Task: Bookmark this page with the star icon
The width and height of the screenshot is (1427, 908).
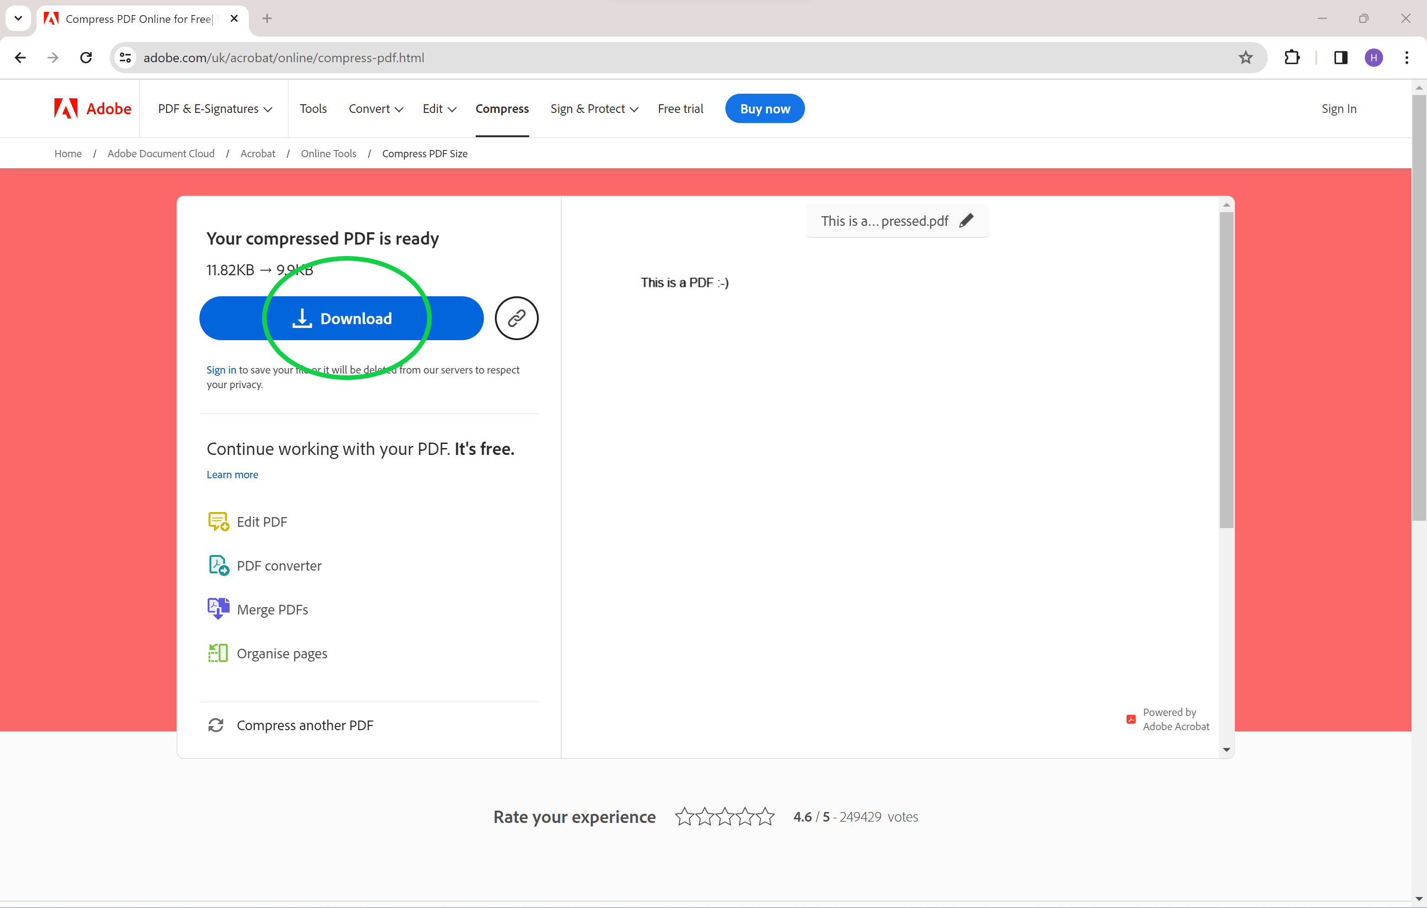Action: coord(1246,58)
